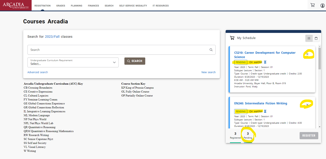Click 'On waitlist' text for CS210
Image resolution: width=326 pixels, height=159 pixels.
[x=255, y=62]
